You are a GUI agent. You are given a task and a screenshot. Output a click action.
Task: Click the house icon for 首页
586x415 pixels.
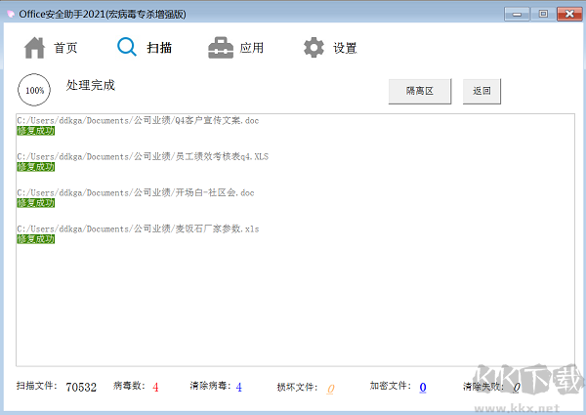point(34,48)
